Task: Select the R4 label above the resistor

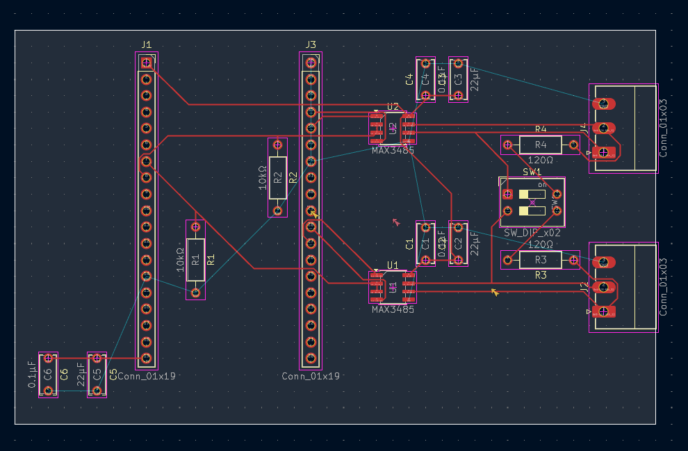Action: coord(541,129)
